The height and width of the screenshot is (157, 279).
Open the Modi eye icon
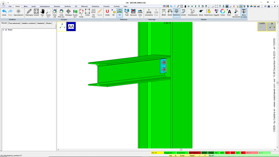(x=201, y=13)
